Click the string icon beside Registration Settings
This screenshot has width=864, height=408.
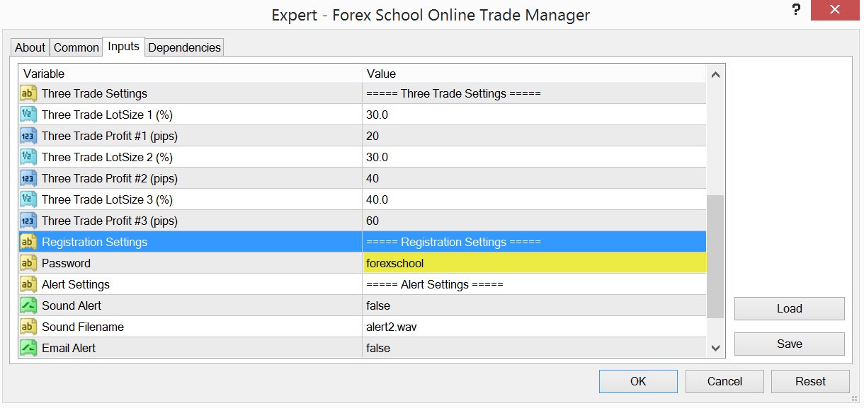(x=28, y=242)
